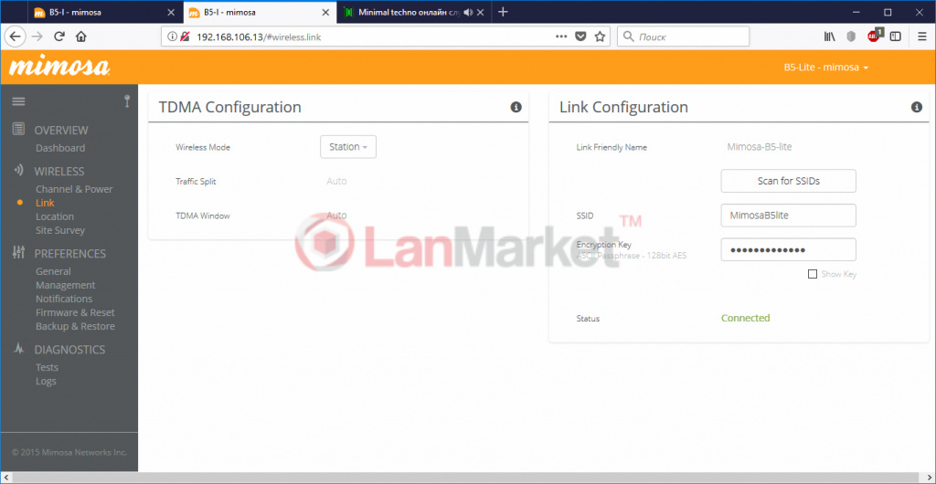936x484 pixels.
Task: Click the Scan for SSIDs button
Action: 788,181
